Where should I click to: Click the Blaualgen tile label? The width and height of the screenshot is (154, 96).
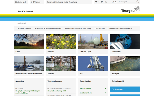115,73
